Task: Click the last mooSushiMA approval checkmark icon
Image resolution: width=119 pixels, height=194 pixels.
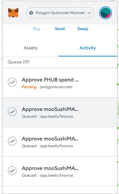Action: click(12, 171)
